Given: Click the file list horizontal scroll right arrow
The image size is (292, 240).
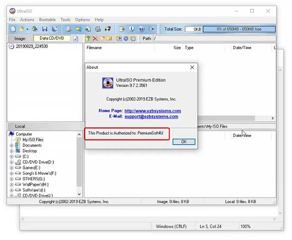Looking at the screenshot, I should (273, 118).
